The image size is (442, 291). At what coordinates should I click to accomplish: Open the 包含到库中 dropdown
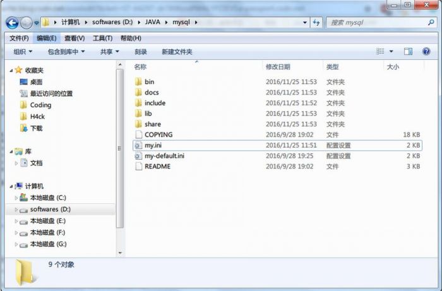tap(66, 52)
